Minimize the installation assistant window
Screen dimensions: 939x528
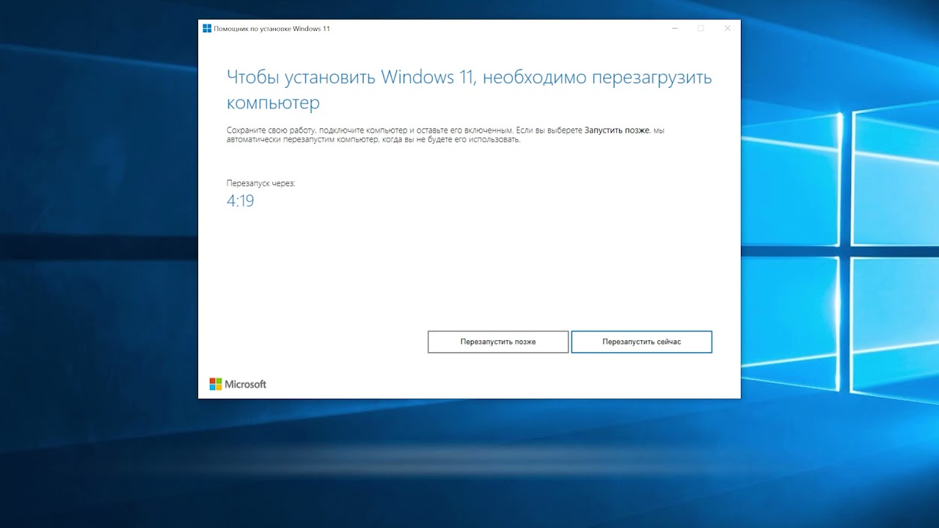click(674, 29)
